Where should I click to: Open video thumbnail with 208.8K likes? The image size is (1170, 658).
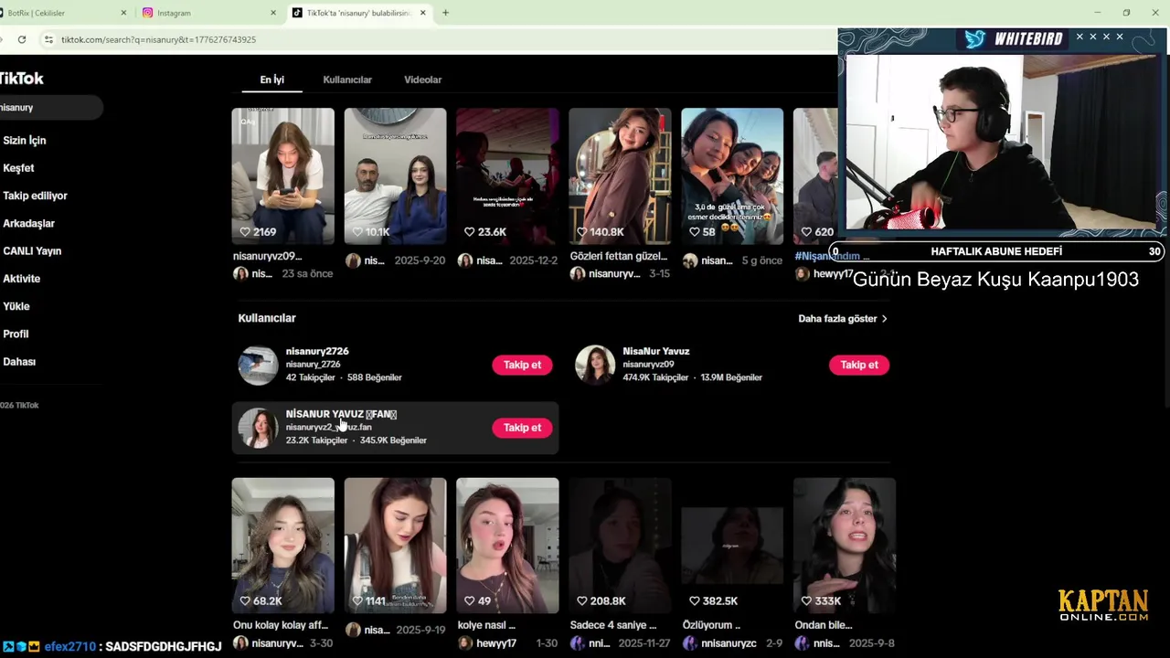[x=620, y=545]
